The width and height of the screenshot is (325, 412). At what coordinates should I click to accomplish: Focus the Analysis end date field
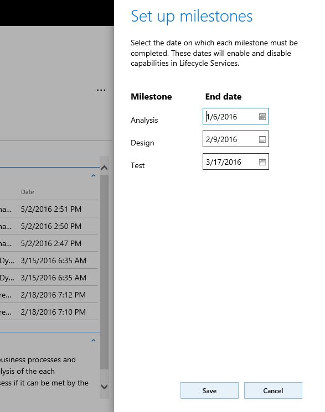(235, 116)
